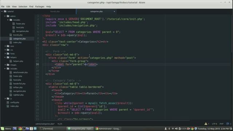The width and height of the screenshot is (233, 131).
Task: Expand the js folder arrow
Action: (5, 99)
